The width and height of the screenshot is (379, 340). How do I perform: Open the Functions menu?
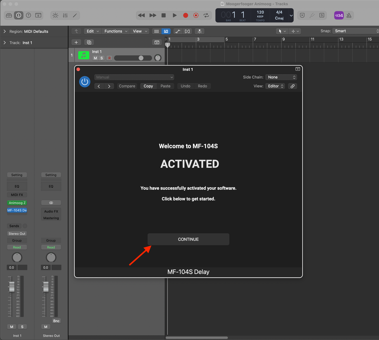(116, 31)
